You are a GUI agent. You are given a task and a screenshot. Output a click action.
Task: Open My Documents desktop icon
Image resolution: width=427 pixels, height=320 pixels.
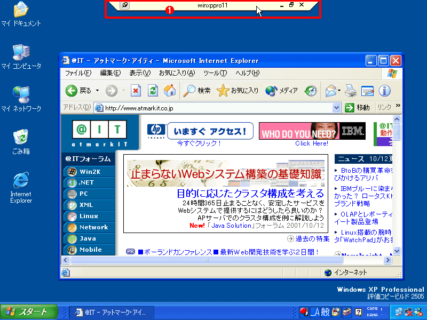click(21, 14)
